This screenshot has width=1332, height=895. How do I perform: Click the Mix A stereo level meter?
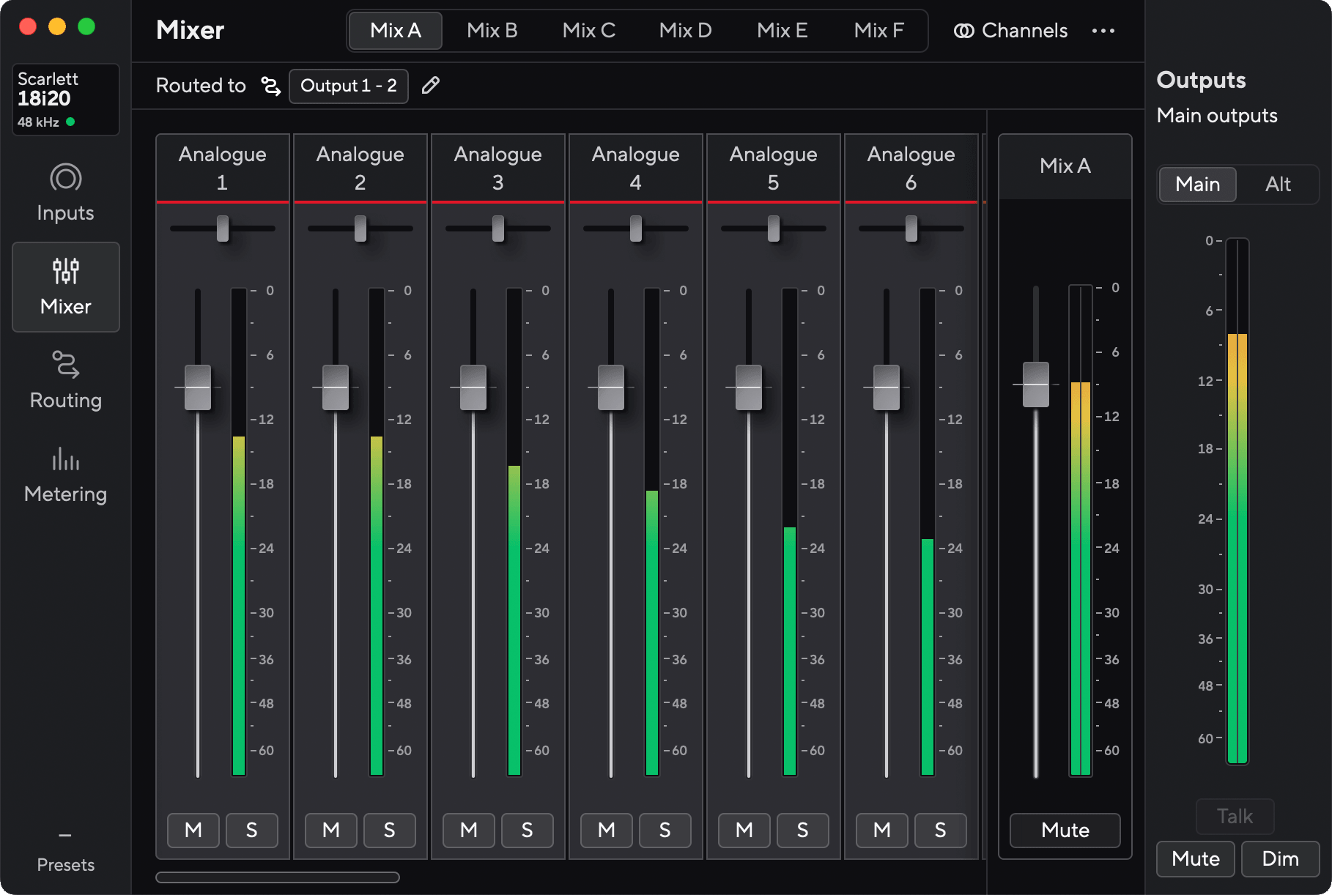click(x=1081, y=531)
